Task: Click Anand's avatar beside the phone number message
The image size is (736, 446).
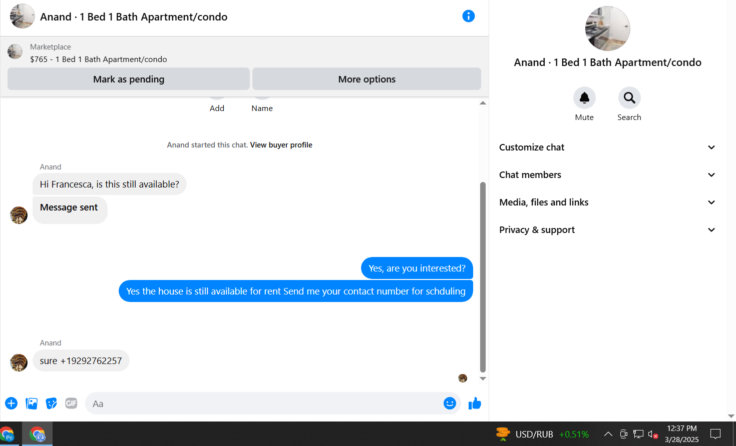Action: 19,362
